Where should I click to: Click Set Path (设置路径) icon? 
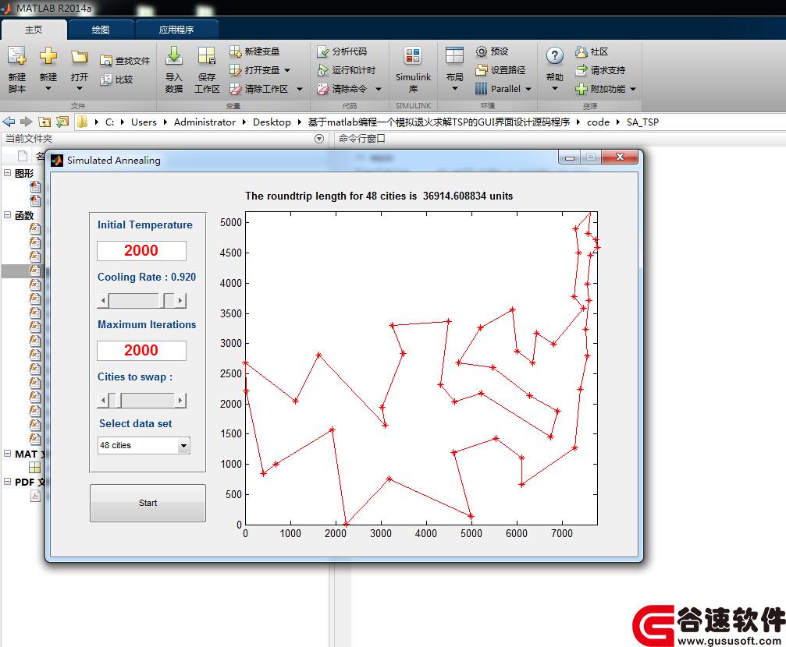tap(482, 70)
